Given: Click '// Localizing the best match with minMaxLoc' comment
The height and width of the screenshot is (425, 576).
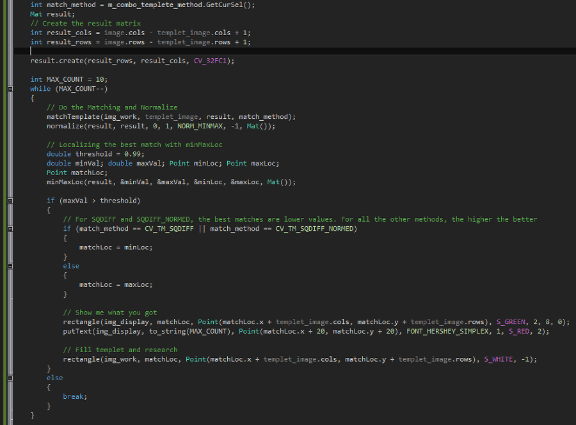Looking at the screenshot, I should (x=134, y=144).
